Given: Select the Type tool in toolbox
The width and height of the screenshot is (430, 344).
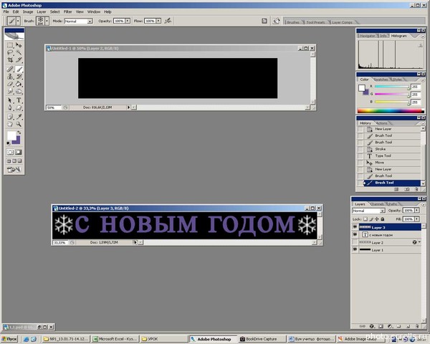Looking at the screenshot, I should 19,100.
